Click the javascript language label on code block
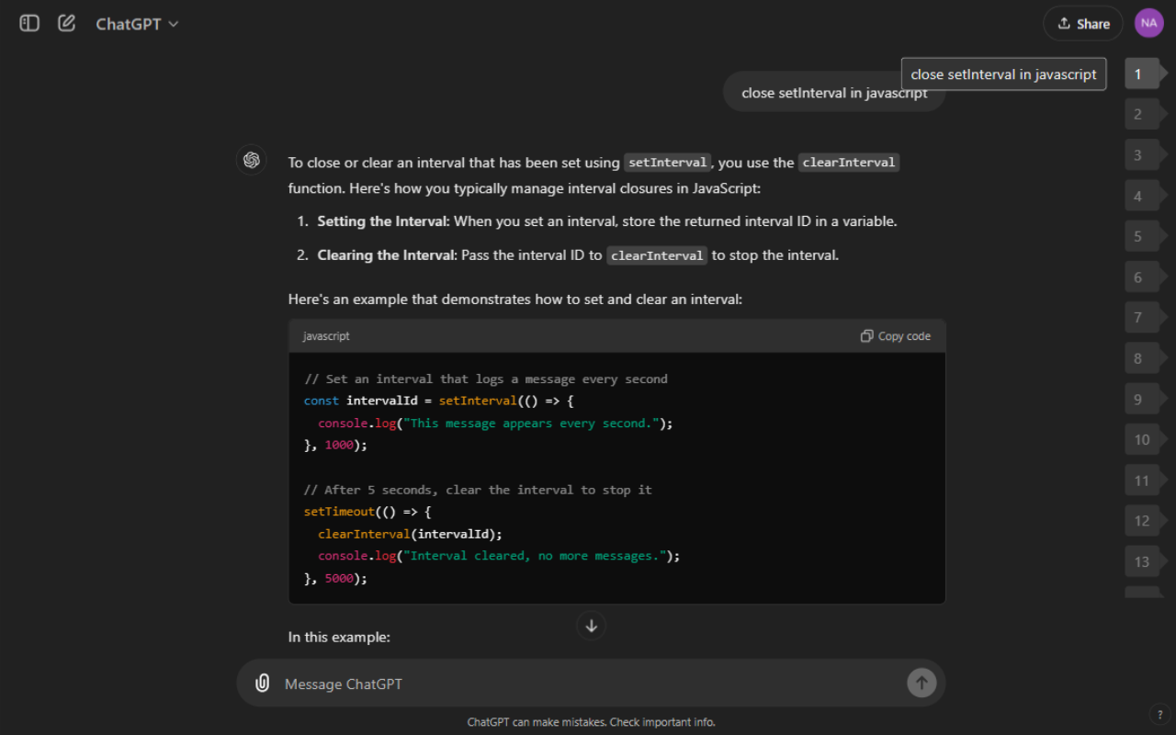Viewport: 1176px width, 735px height. (326, 336)
